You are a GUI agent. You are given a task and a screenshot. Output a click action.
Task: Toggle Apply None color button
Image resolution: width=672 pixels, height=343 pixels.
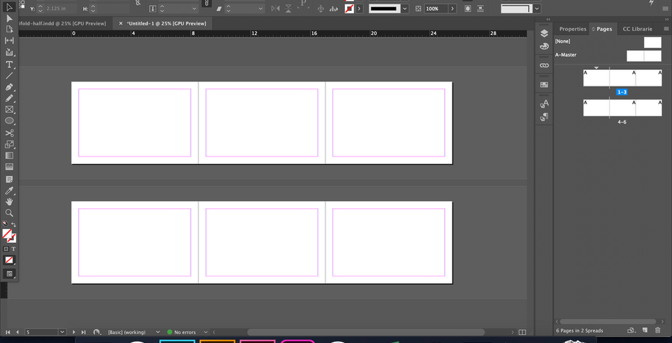tap(9, 260)
